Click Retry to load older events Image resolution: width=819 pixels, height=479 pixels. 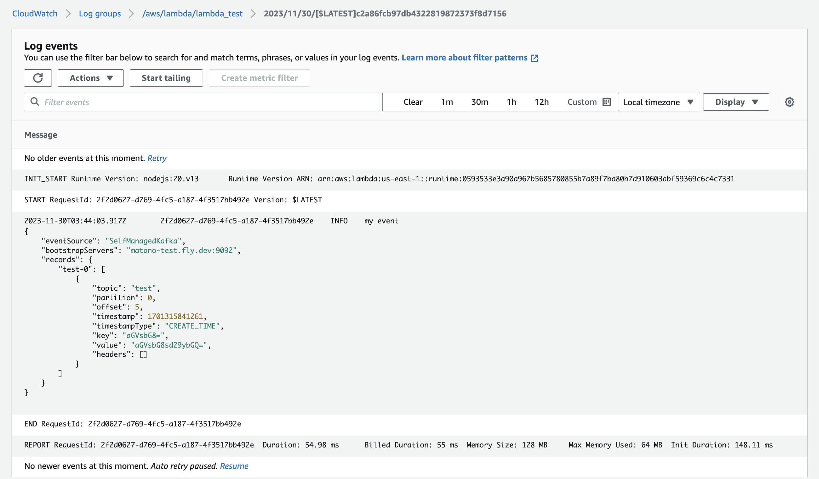coord(157,158)
